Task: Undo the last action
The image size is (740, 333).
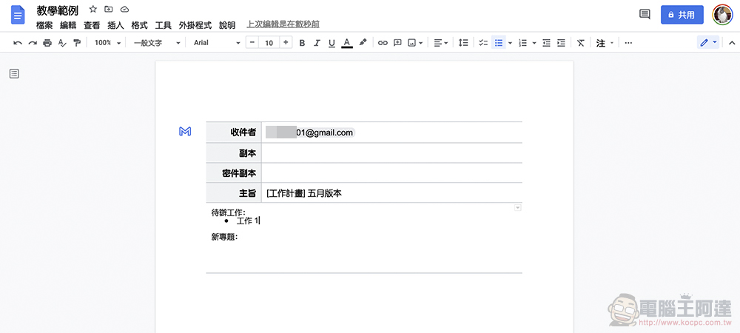Action: pos(18,43)
